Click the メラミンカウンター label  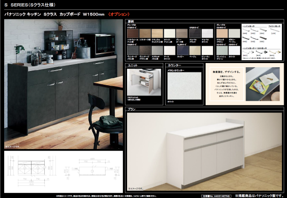tap(176, 70)
